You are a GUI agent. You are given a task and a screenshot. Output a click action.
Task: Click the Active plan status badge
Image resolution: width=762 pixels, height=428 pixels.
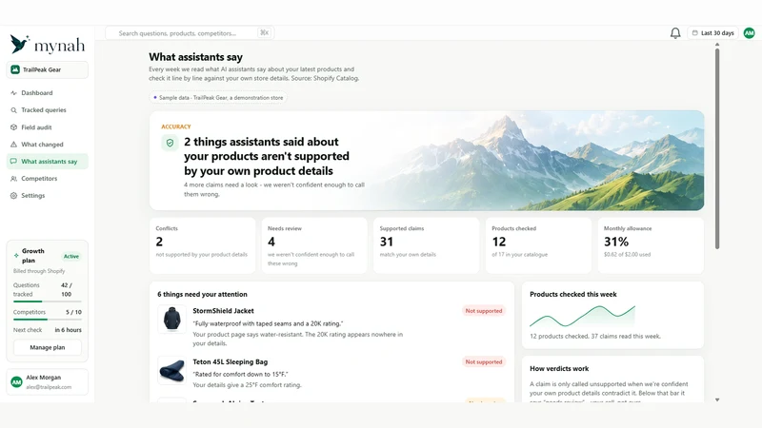(x=70, y=256)
